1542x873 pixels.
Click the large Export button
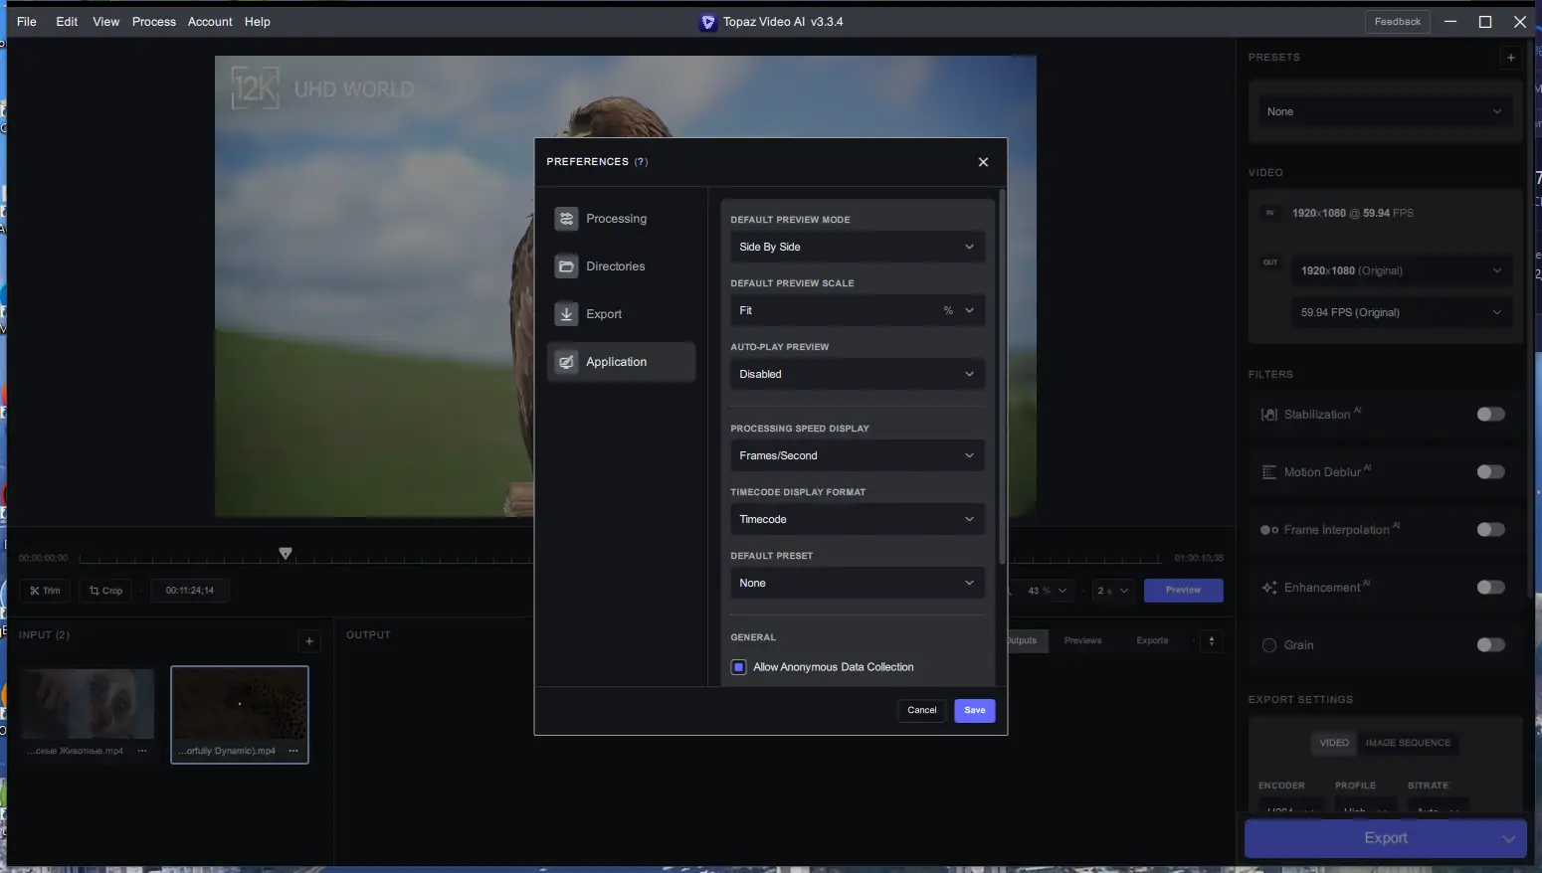[1385, 838]
